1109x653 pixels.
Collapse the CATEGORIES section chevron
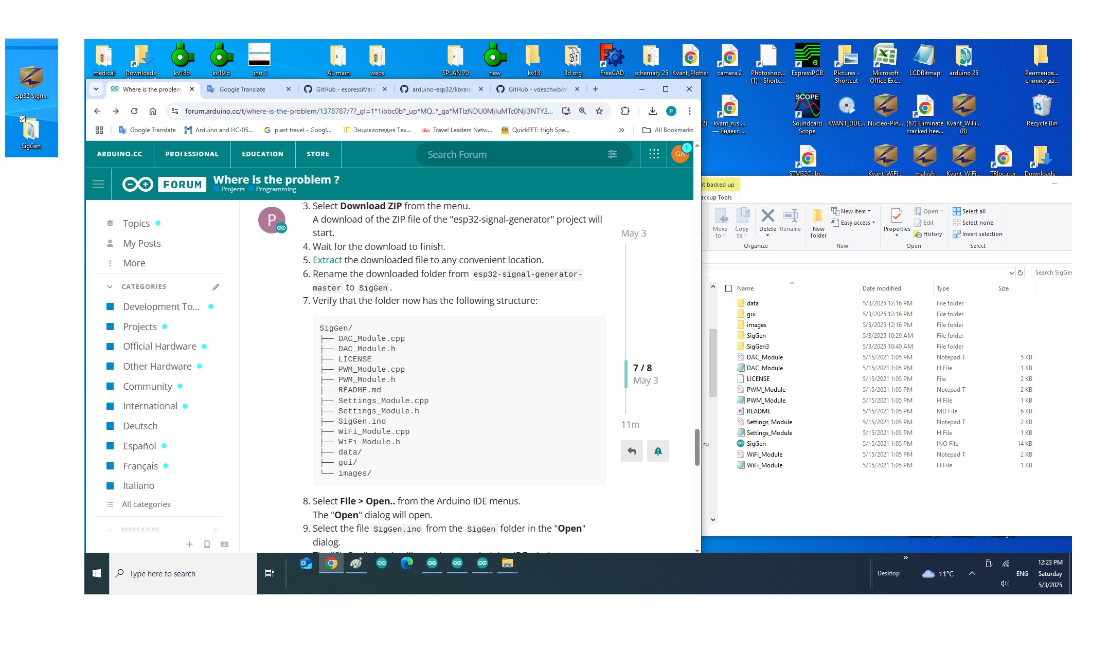pyautogui.click(x=110, y=287)
